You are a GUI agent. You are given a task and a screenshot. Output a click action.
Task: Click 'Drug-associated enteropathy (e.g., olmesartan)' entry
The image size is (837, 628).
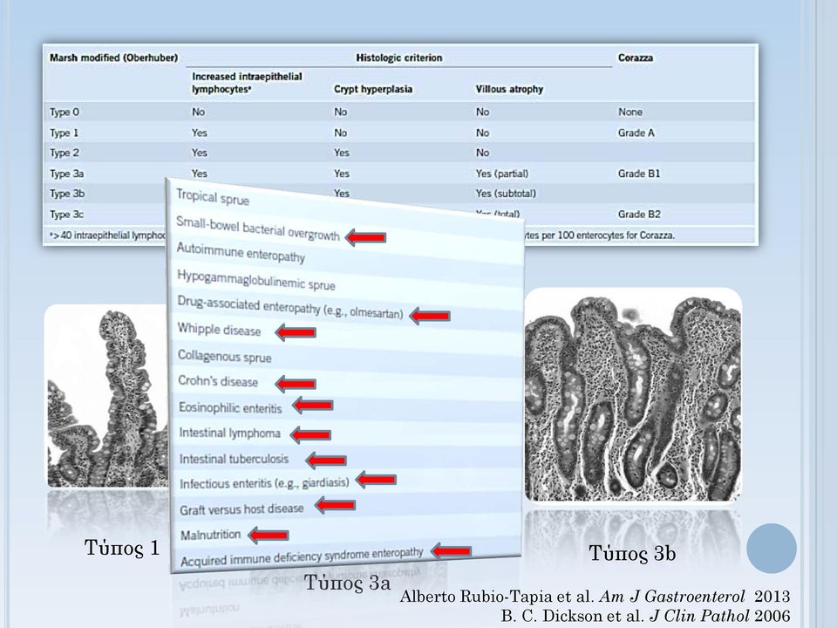pyautogui.click(x=289, y=306)
